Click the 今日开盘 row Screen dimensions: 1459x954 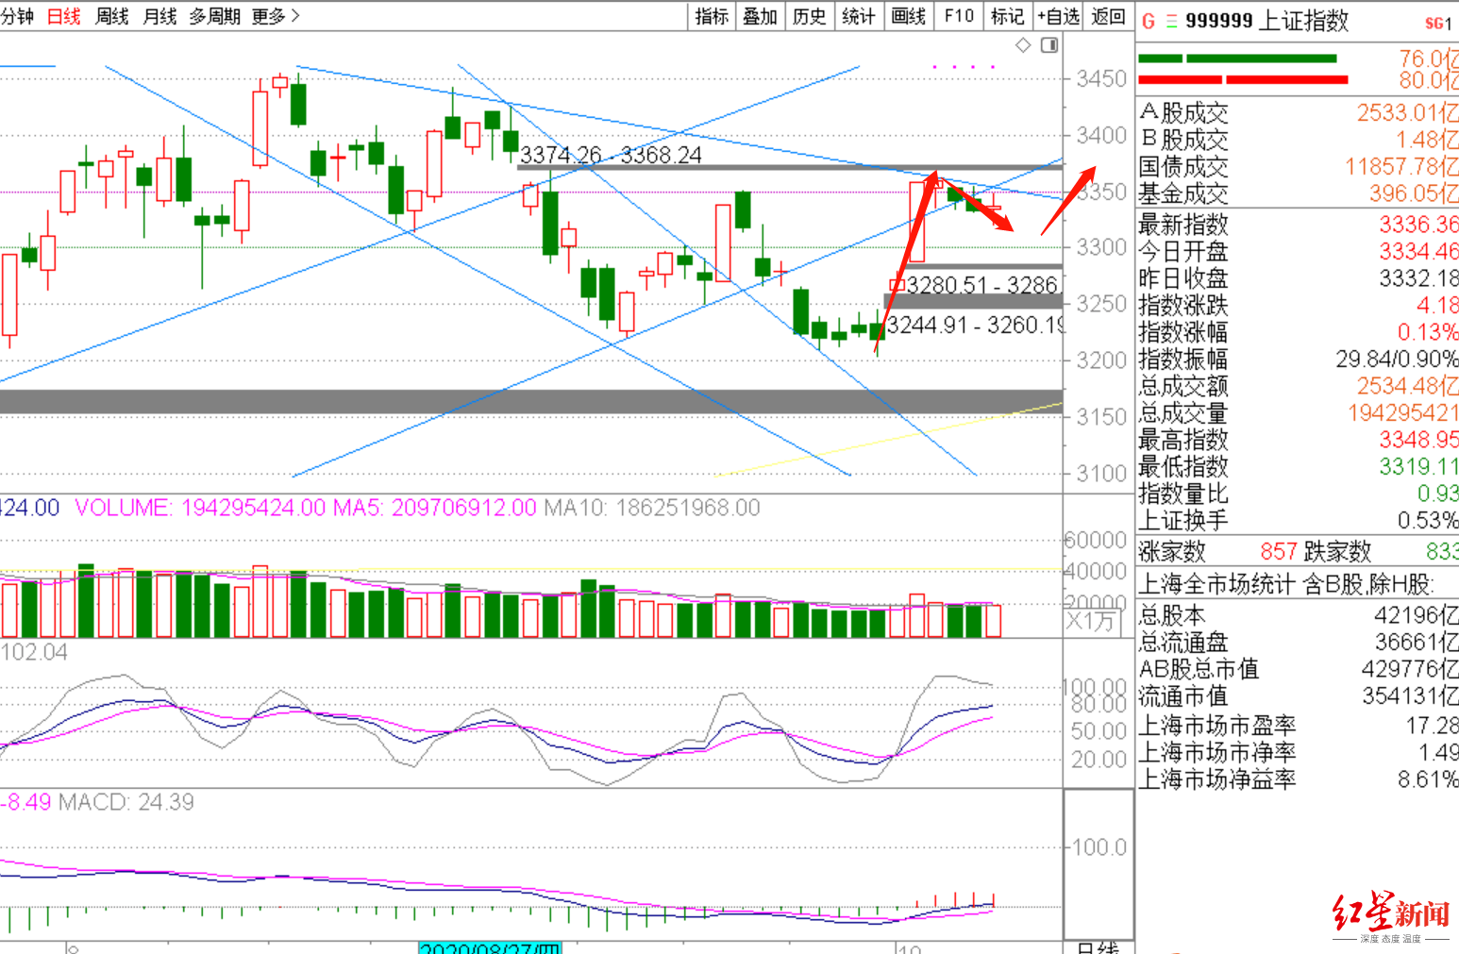pos(1298,251)
